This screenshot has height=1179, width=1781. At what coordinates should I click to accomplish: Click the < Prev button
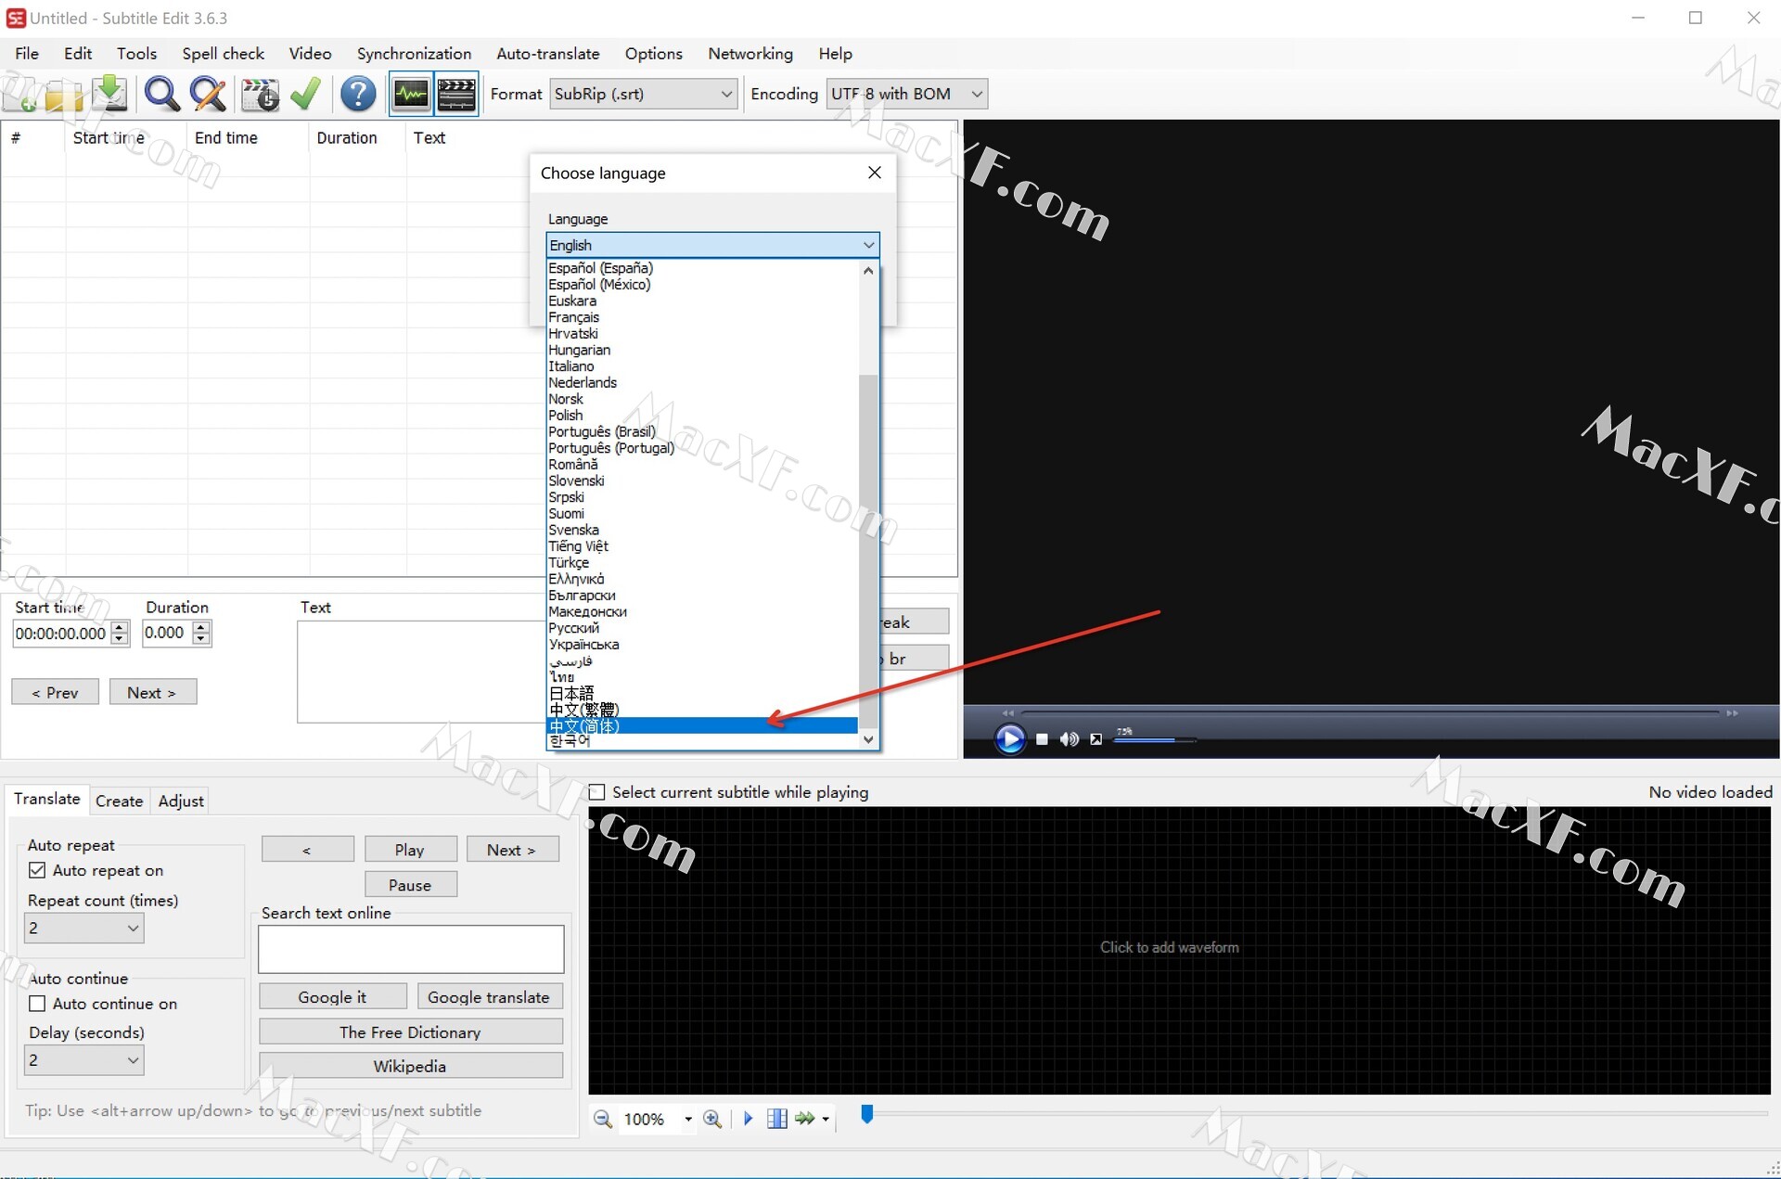[55, 692]
